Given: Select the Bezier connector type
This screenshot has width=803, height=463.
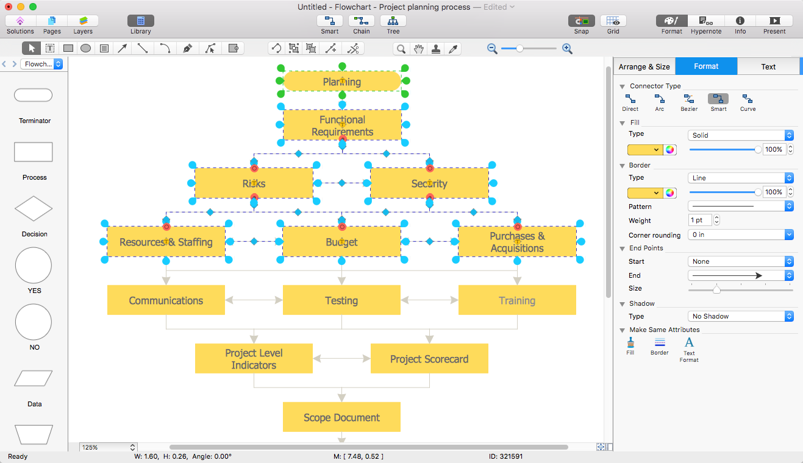Looking at the screenshot, I should point(689,99).
